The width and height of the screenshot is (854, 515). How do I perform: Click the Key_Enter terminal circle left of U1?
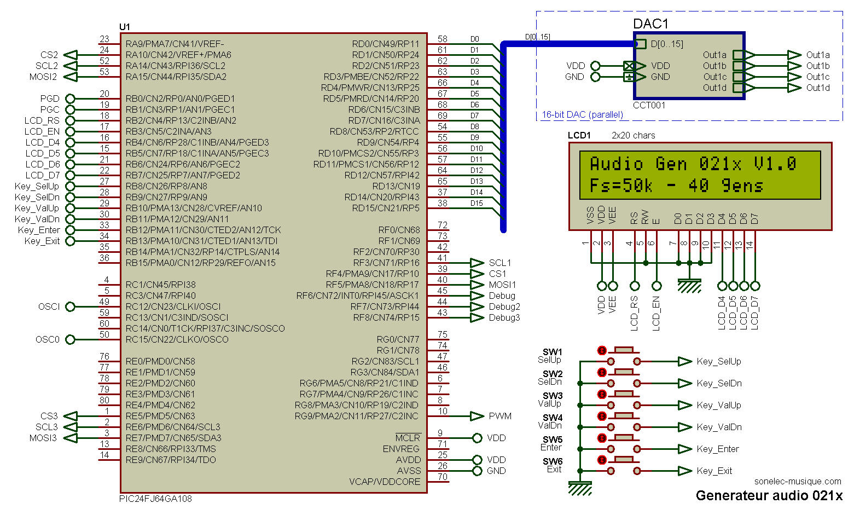click(x=70, y=230)
